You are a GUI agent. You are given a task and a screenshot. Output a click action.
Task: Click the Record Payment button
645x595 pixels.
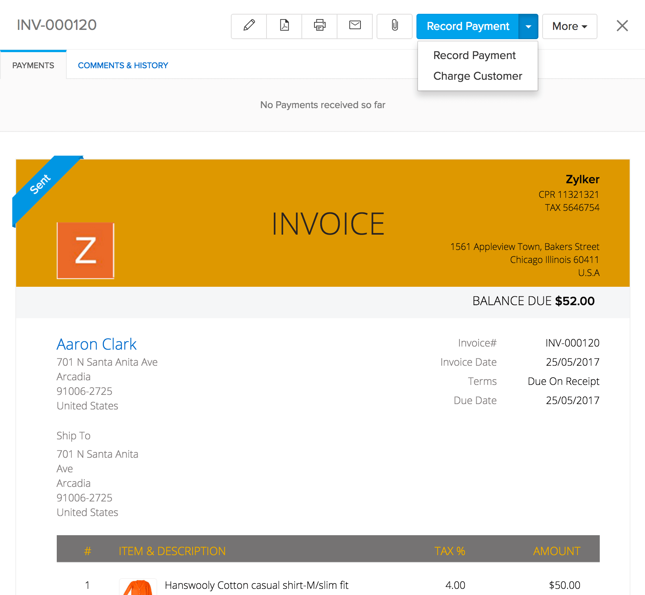pos(467,26)
